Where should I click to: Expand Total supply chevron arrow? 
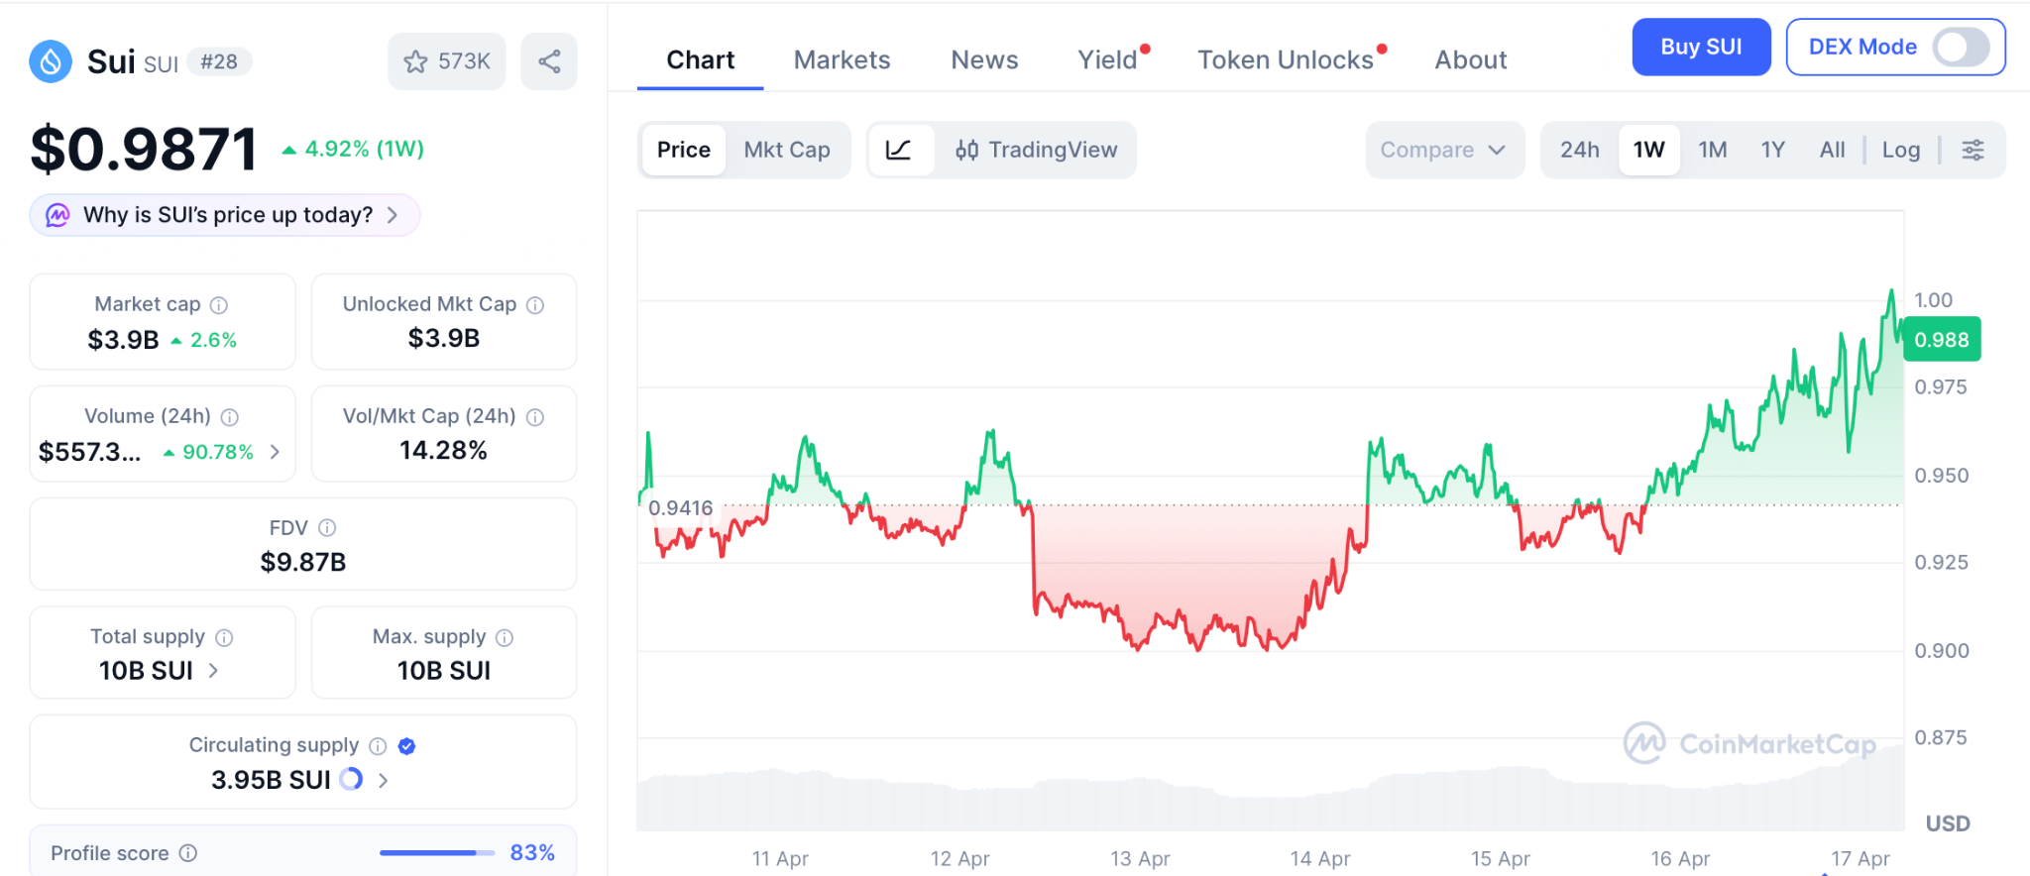[x=214, y=671]
